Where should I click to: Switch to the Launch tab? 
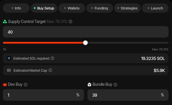(x=155, y=8)
